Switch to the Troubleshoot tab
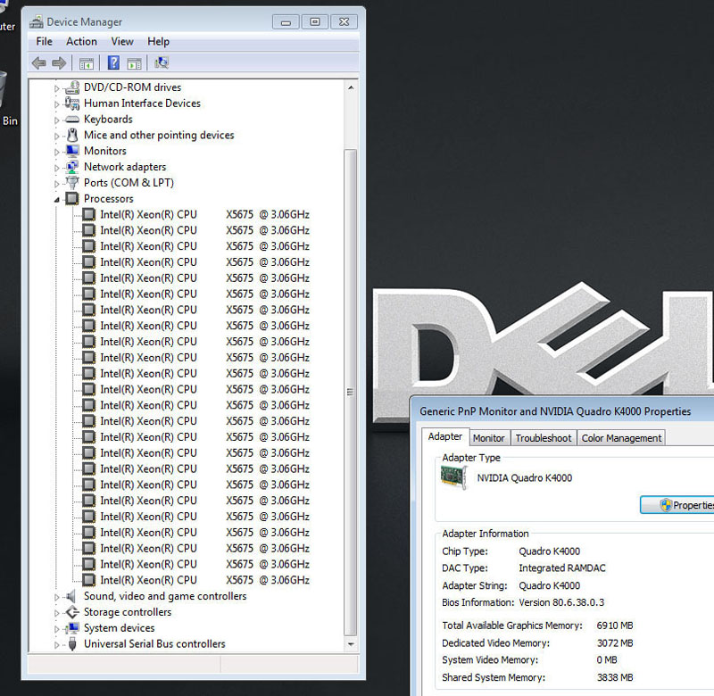The height and width of the screenshot is (696, 714). pos(544,438)
